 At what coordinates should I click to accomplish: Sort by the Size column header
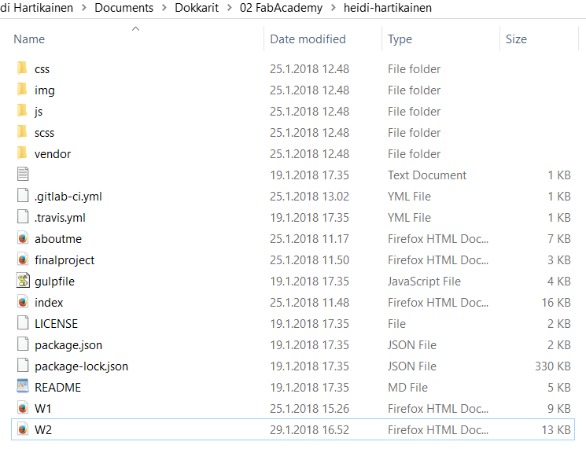tap(516, 39)
